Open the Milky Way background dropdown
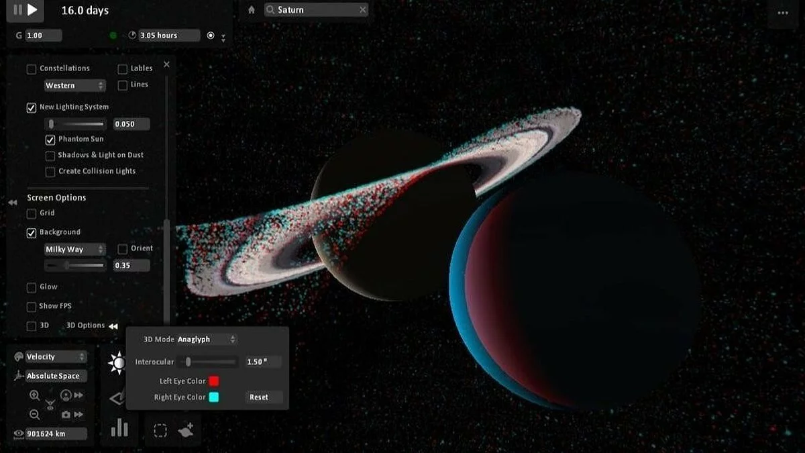Image resolution: width=805 pixels, height=453 pixels. tap(75, 248)
